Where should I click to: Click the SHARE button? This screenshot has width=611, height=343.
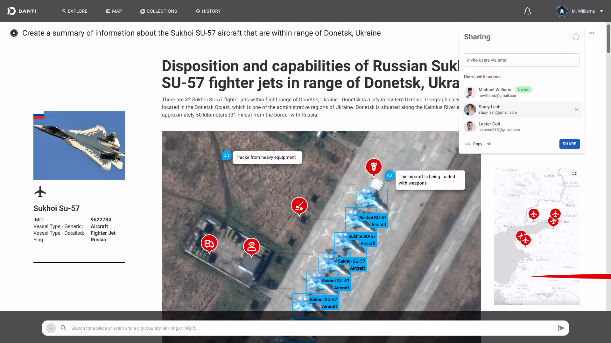click(x=570, y=144)
